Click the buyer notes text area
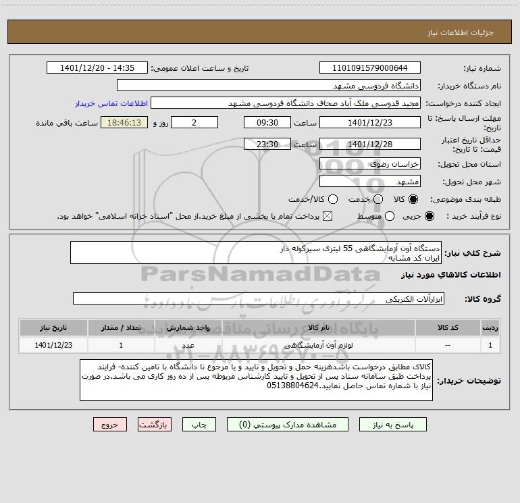Image resolution: width=520 pixels, height=503 pixels. [x=257, y=380]
